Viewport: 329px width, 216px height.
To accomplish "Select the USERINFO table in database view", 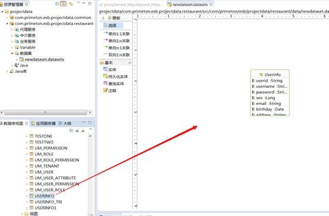I will point(42,196).
